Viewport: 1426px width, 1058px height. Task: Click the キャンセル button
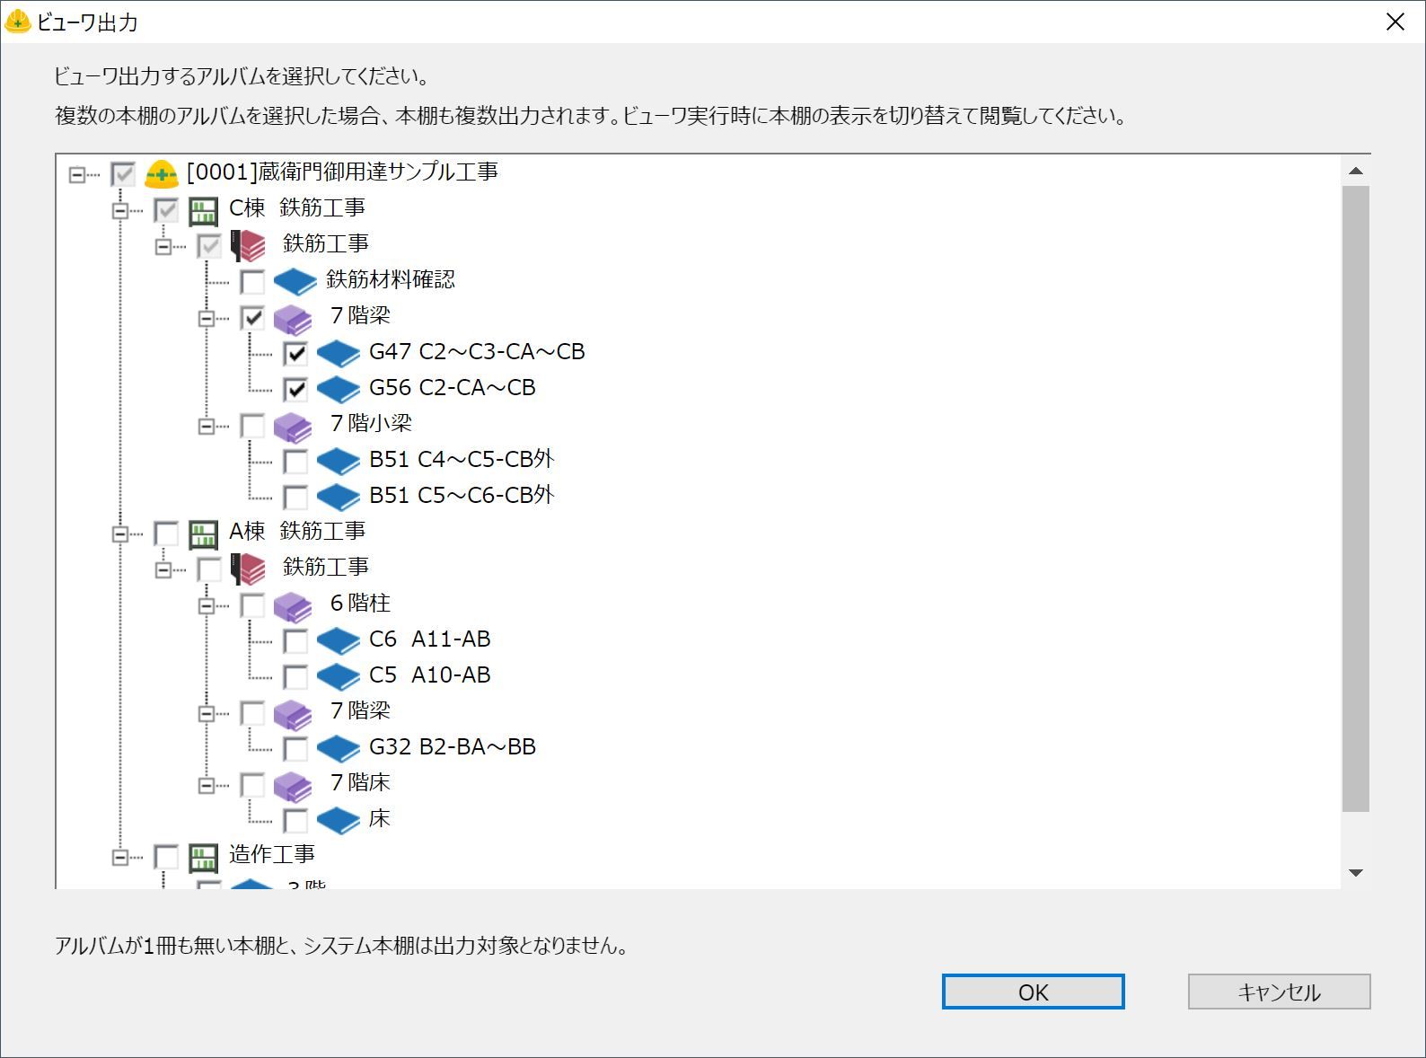click(x=1279, y=992)
